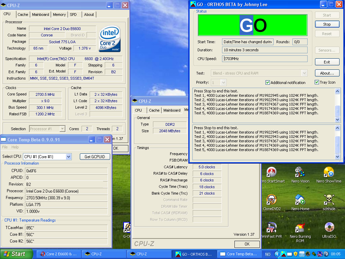This screenshot has width=345, height=259.
Task: Click the Exit button in ORTHOS
Action: (x=327, y=62)
